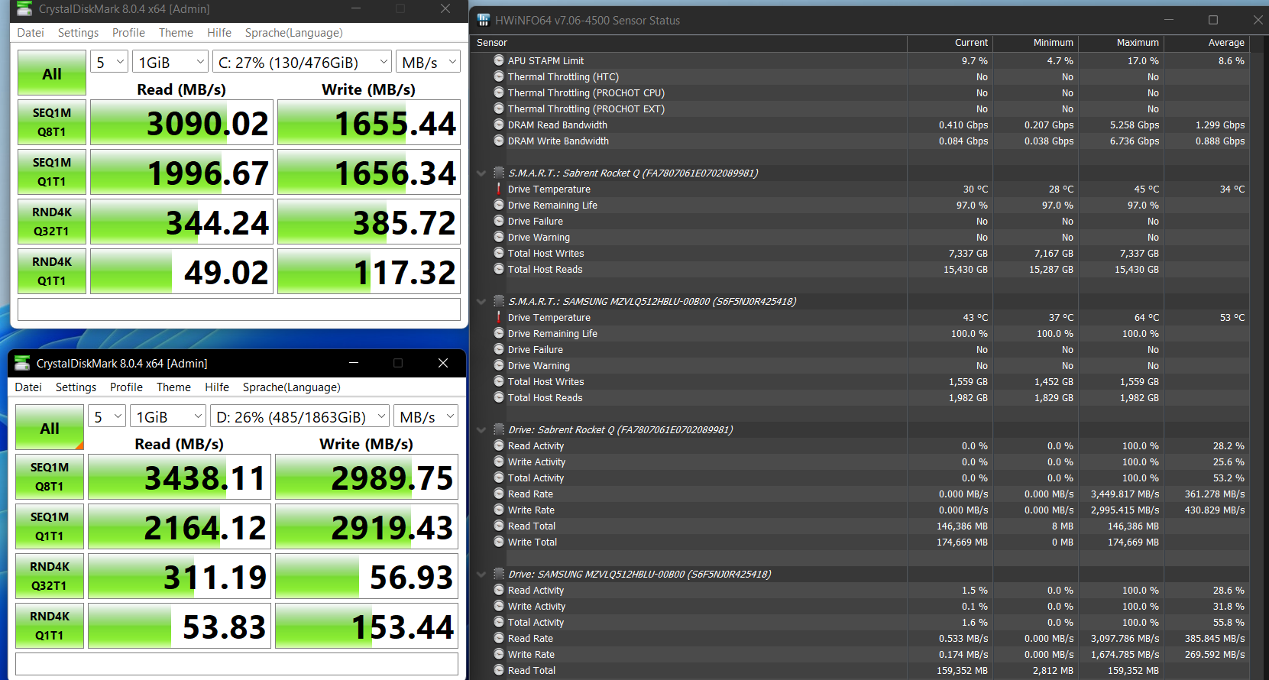Screen dimensions: 1269x680
Task: Click the Sabrent Write Total sensor icon
Action: [499, 542]
